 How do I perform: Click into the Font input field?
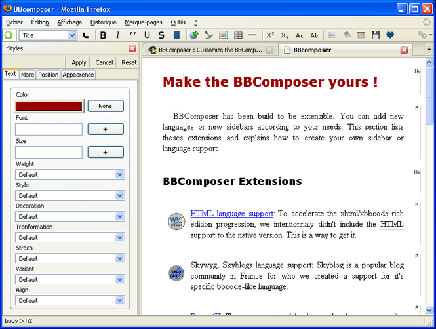(49, 129)
